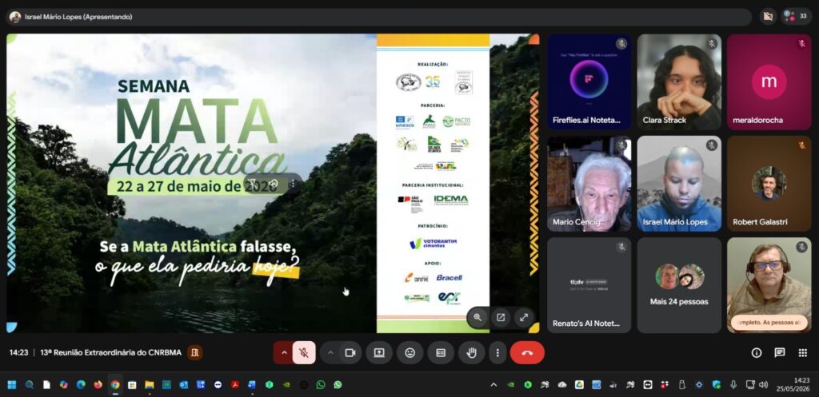Click the zoom magnifier on the presentation
The width and height of the screenshot is (819, 397).
(x=477, y=317)
